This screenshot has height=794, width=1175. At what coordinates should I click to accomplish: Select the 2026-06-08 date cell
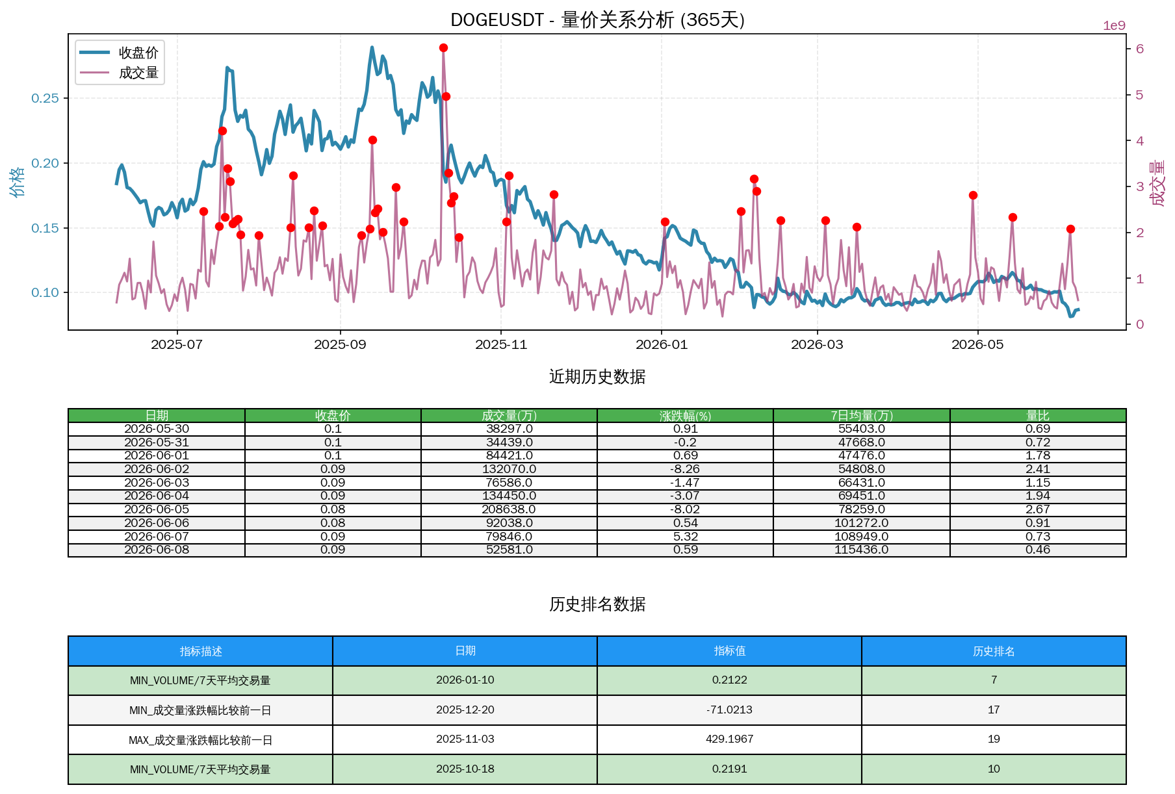point(157,550)
